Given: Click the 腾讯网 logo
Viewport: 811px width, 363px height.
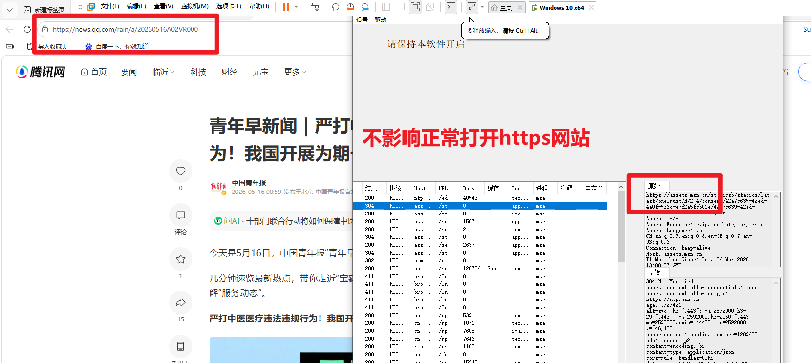Looking at the screenshot, I should (x=40, y=72).
